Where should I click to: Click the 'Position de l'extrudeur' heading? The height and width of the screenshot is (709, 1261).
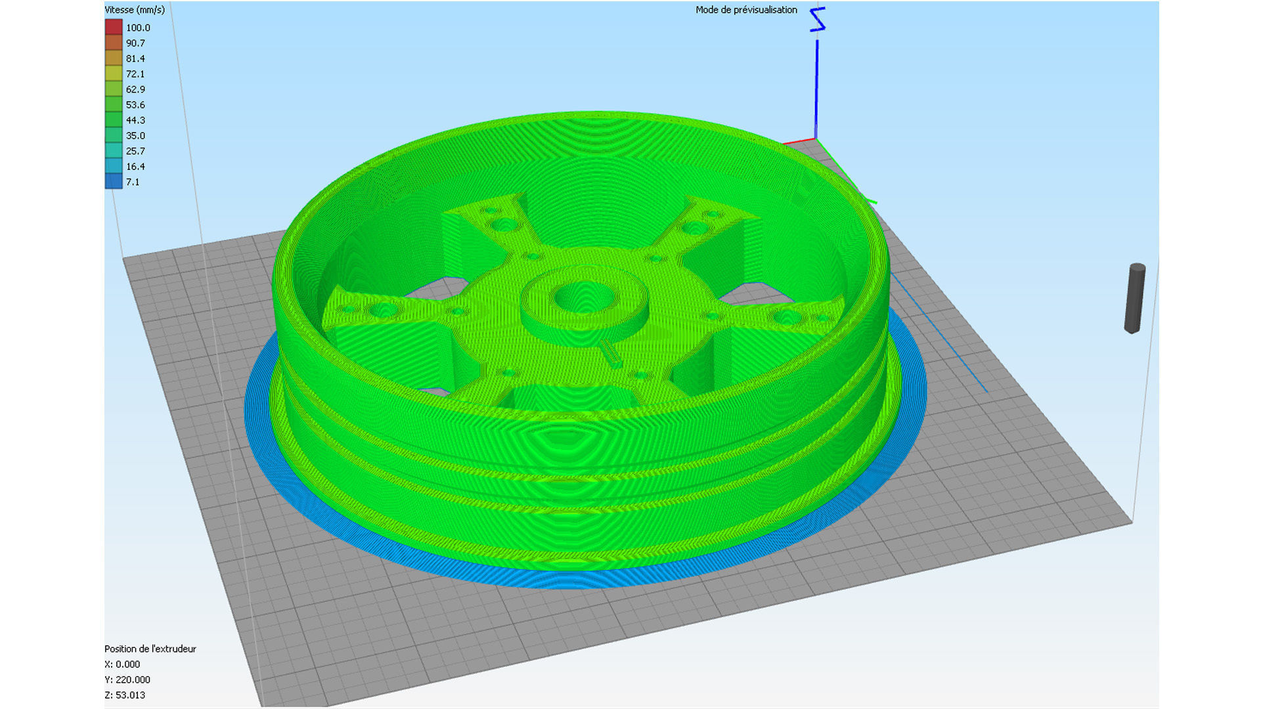click(150, 649)
